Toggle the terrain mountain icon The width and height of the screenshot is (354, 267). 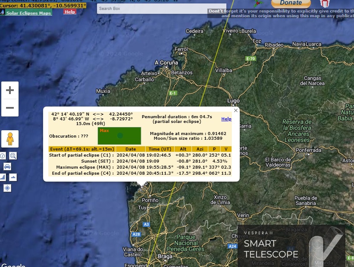click(13, 177)
